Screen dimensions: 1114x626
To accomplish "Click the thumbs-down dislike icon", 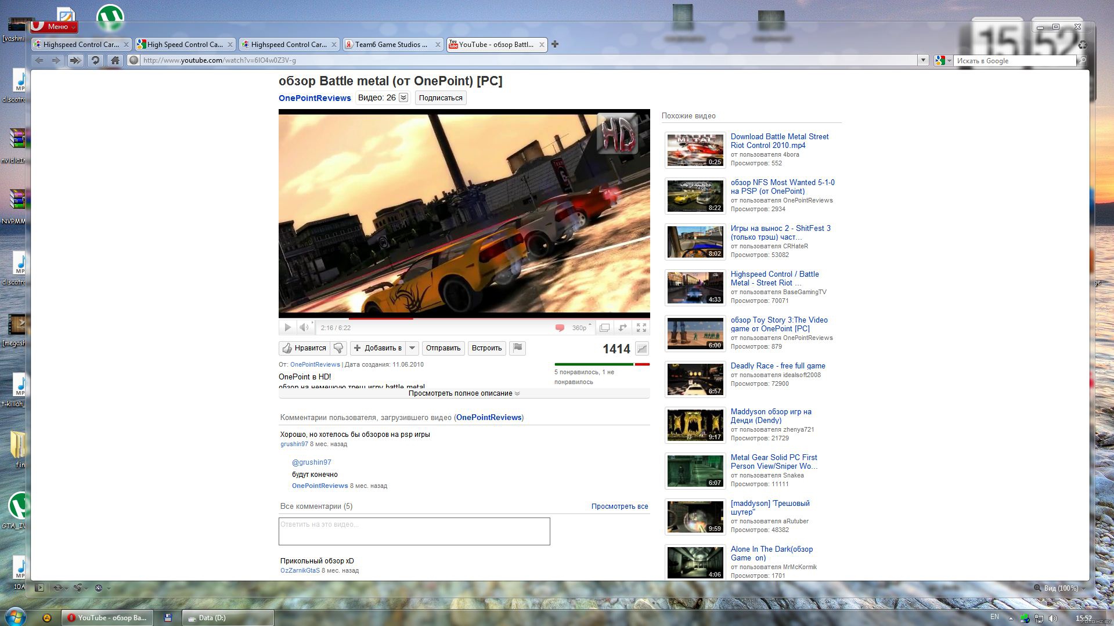I will [x=338, y=348].
